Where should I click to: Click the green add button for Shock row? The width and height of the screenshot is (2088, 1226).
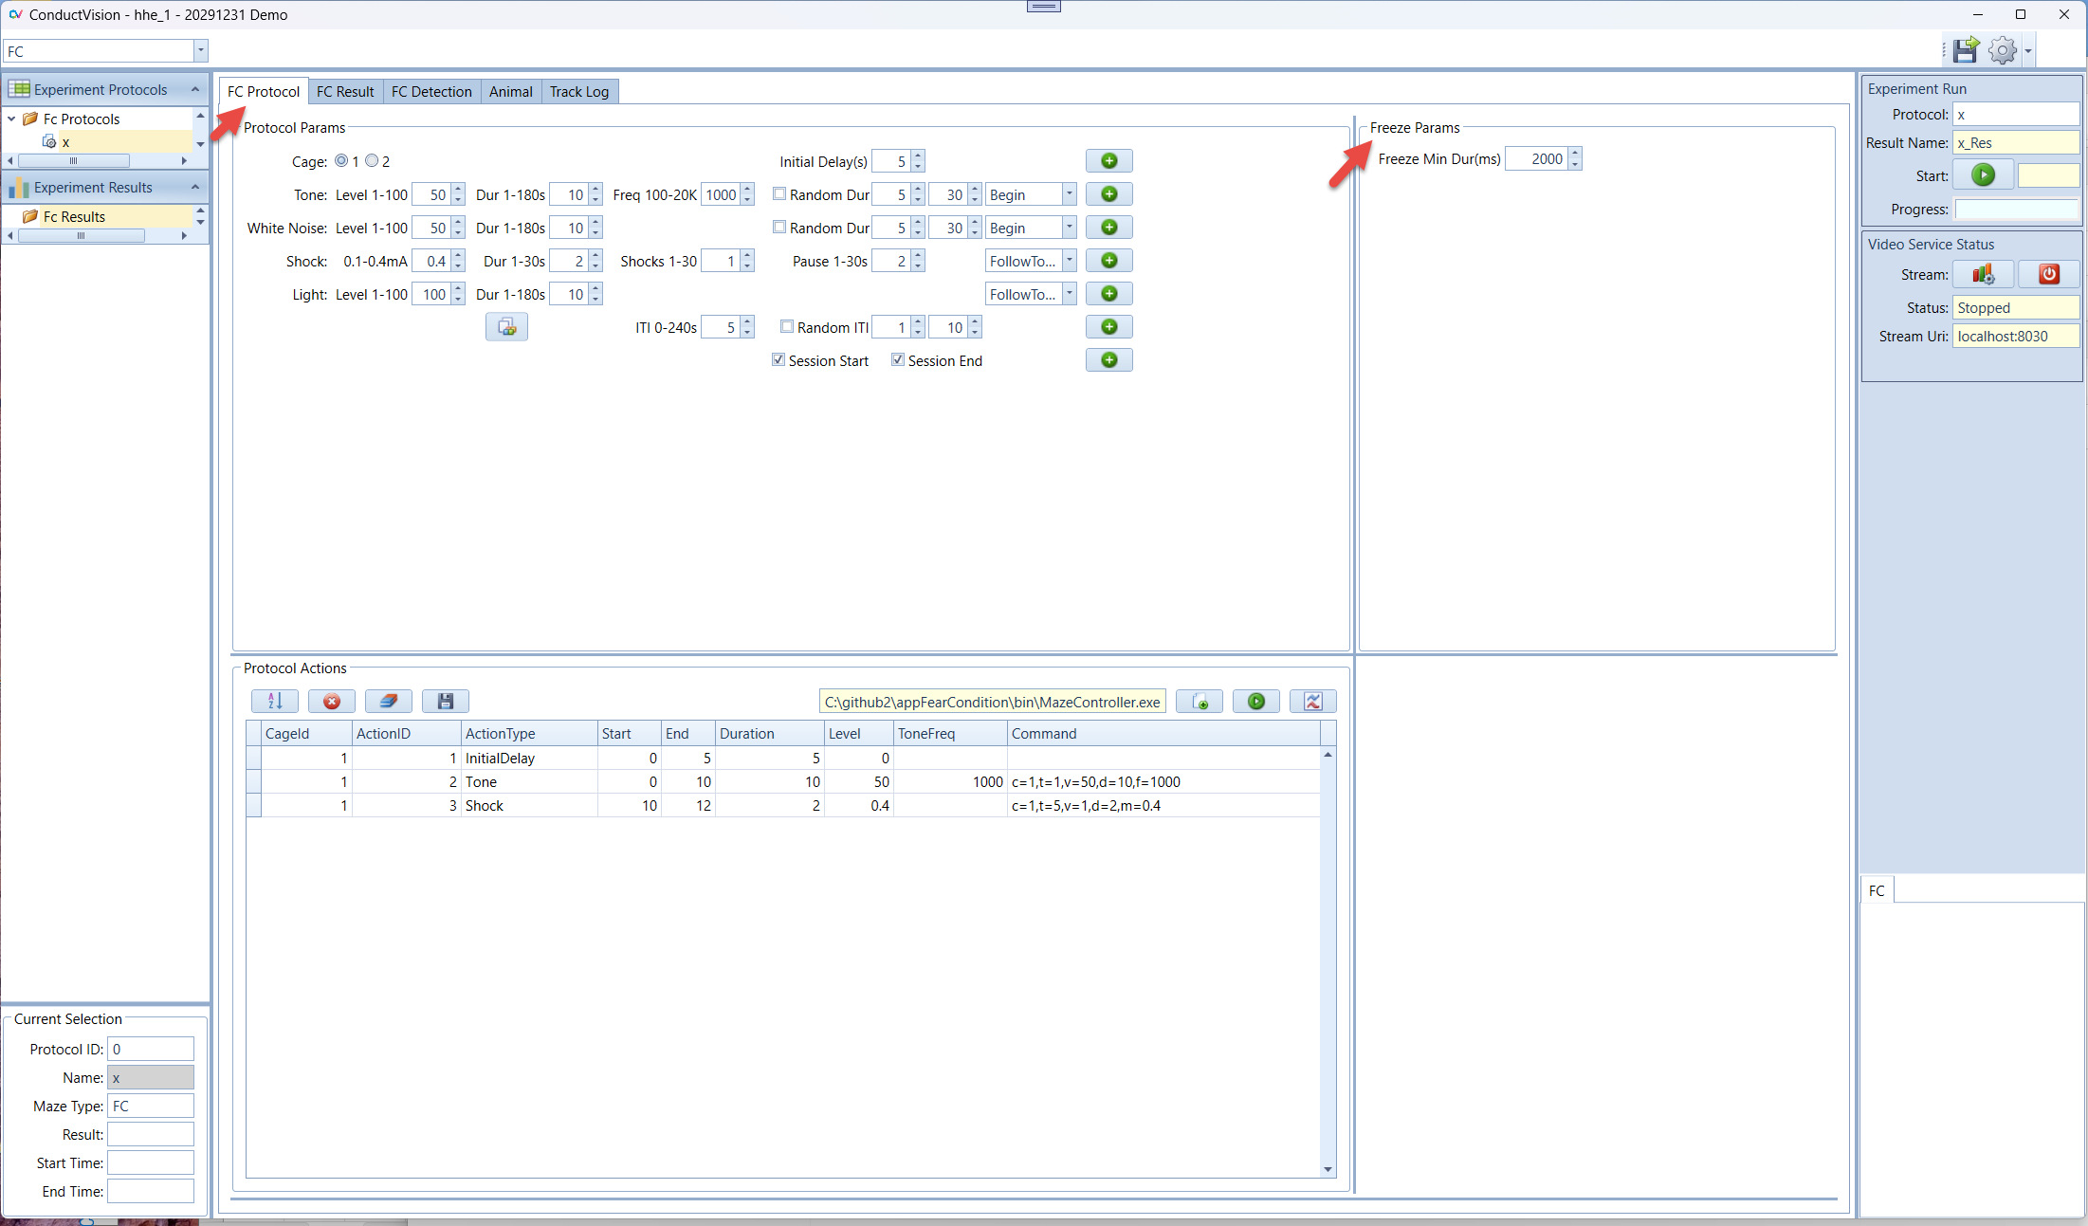[x=1108, y=261]
